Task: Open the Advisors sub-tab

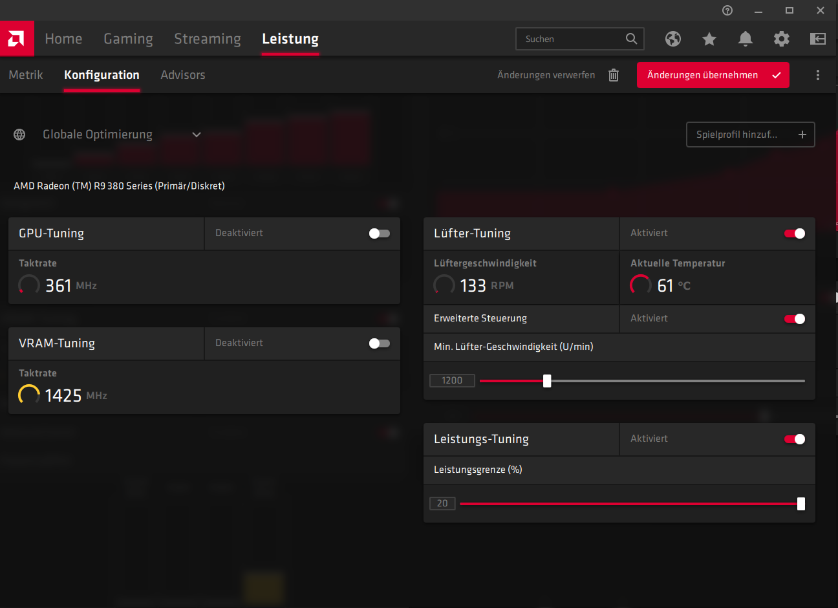Action: [183, 75]
